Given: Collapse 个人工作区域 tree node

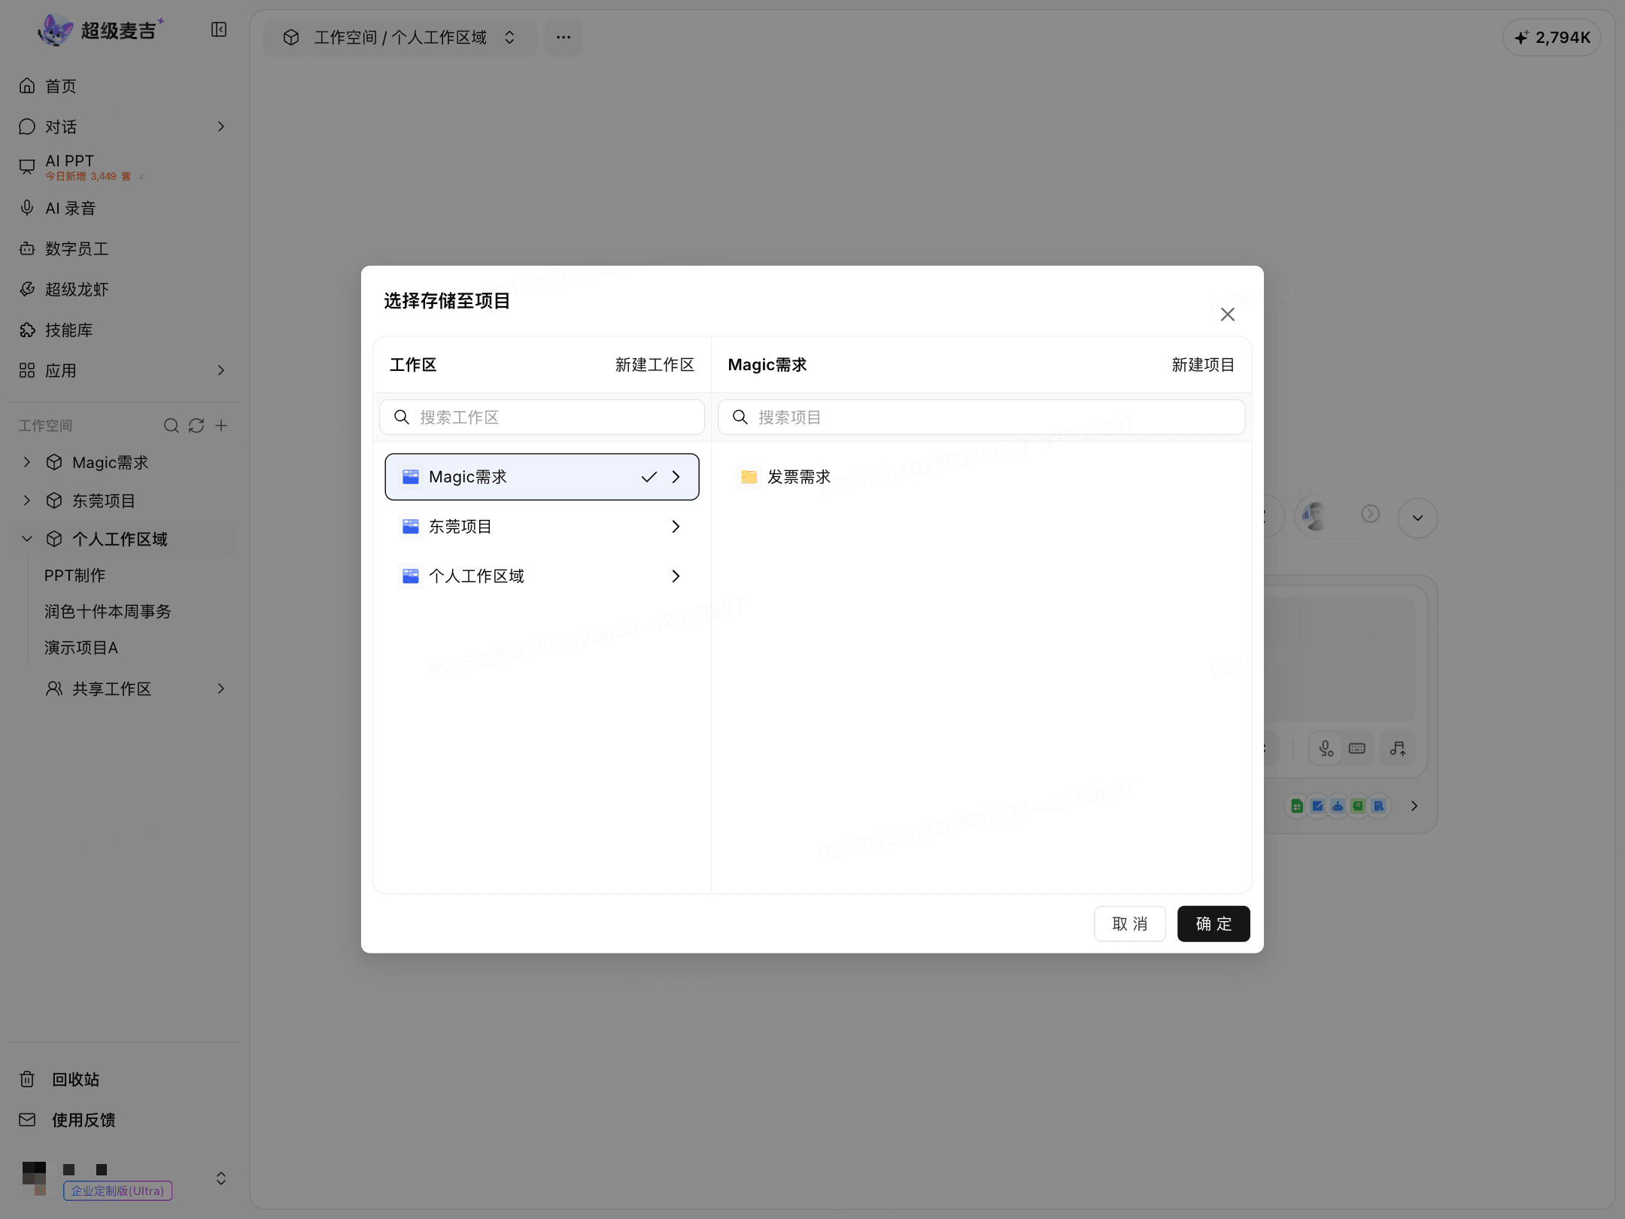Looking at the screenshot, I should click(x=27, y=540).
